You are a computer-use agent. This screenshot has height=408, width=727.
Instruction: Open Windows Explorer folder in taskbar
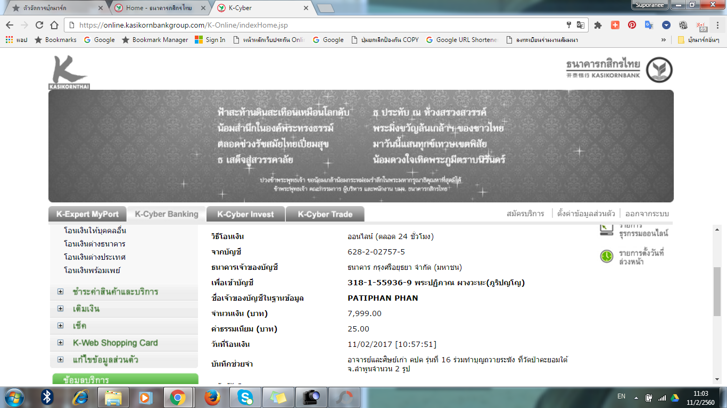[x=113, y=397]
